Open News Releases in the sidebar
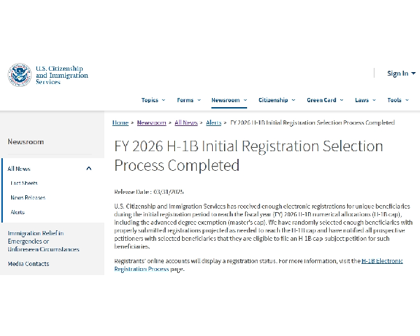 click(x=28, y=197)
